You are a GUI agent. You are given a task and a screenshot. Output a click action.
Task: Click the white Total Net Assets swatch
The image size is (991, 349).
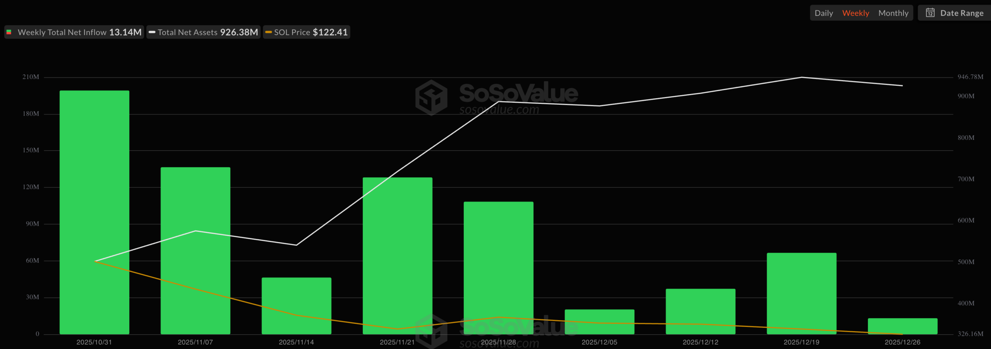[x=152, y=32]
